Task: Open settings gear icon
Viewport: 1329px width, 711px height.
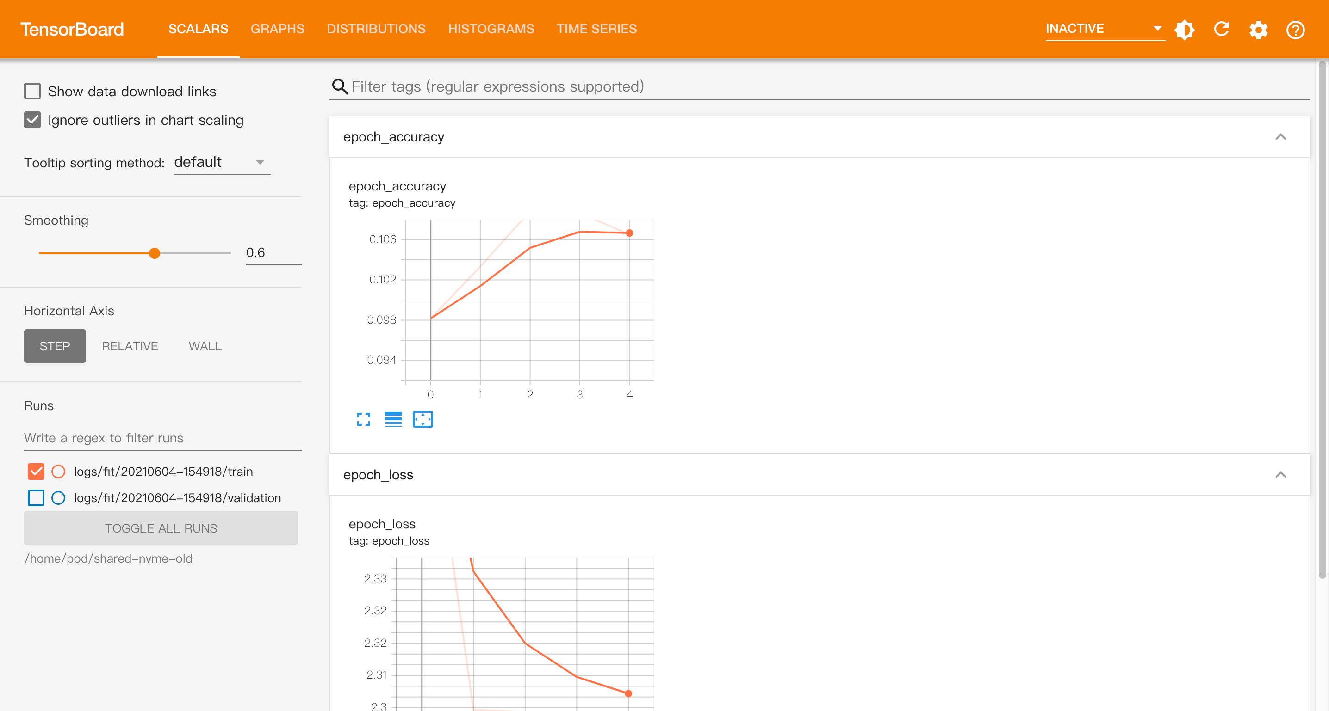Action: point(1258,30)
